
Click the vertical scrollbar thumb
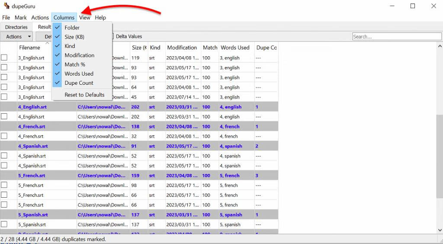(440, 157)
